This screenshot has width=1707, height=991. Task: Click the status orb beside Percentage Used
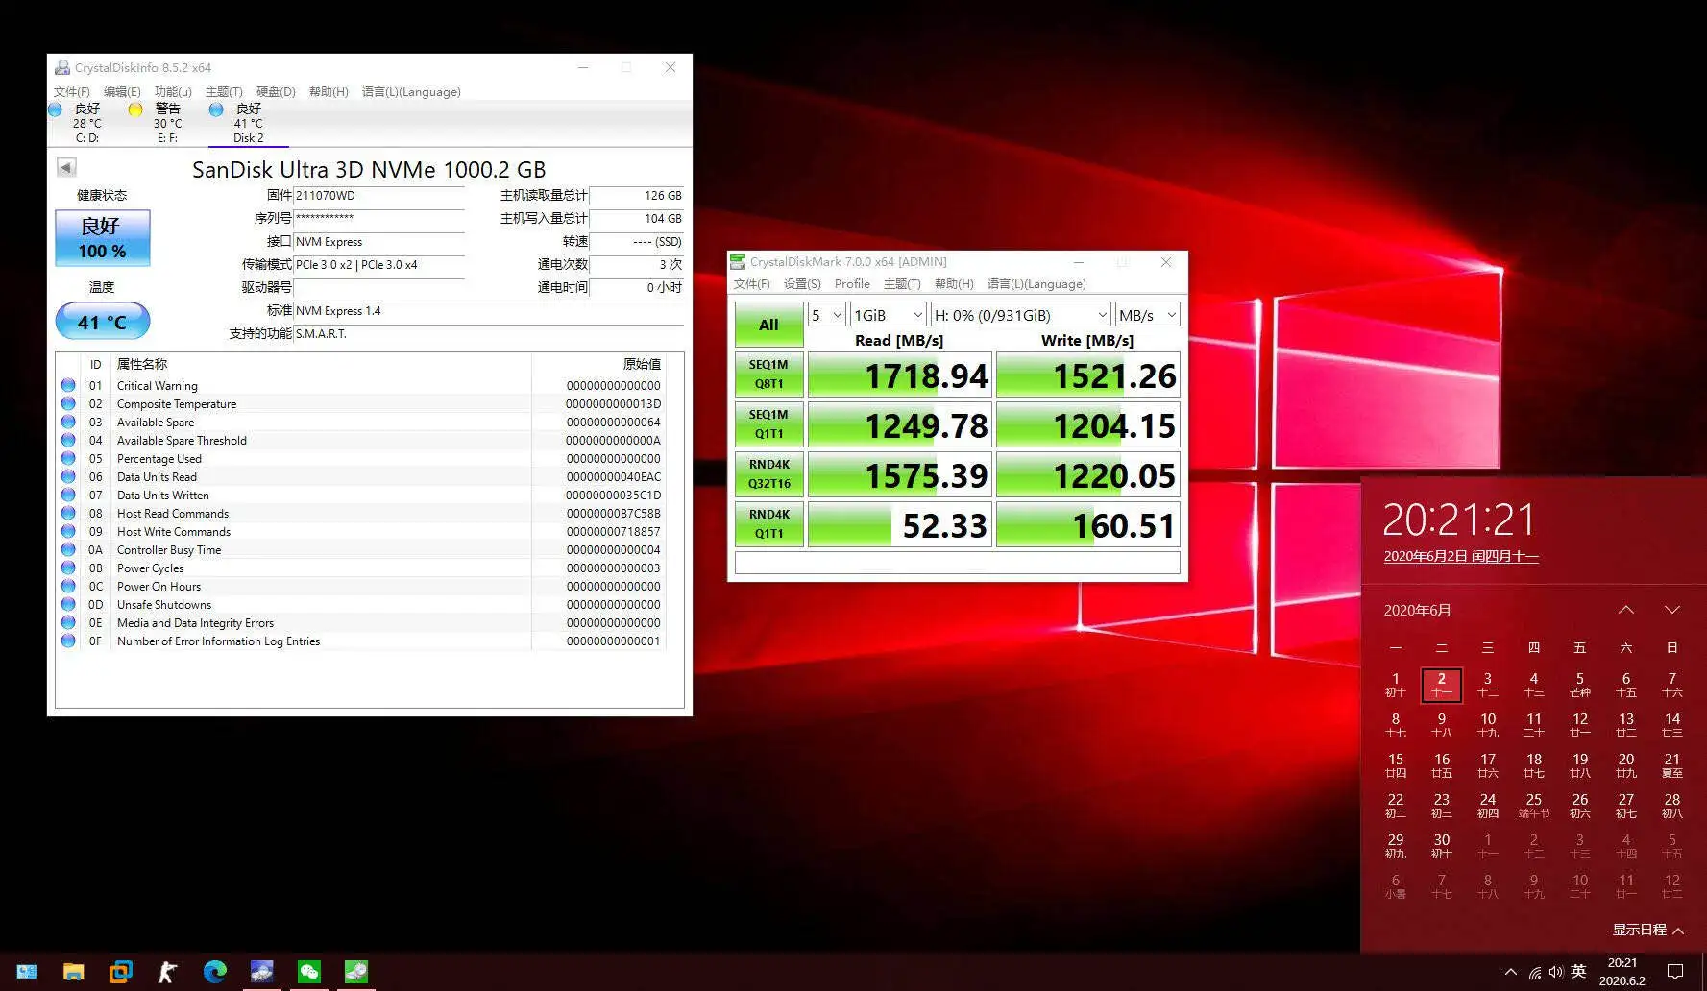(68, 458)
